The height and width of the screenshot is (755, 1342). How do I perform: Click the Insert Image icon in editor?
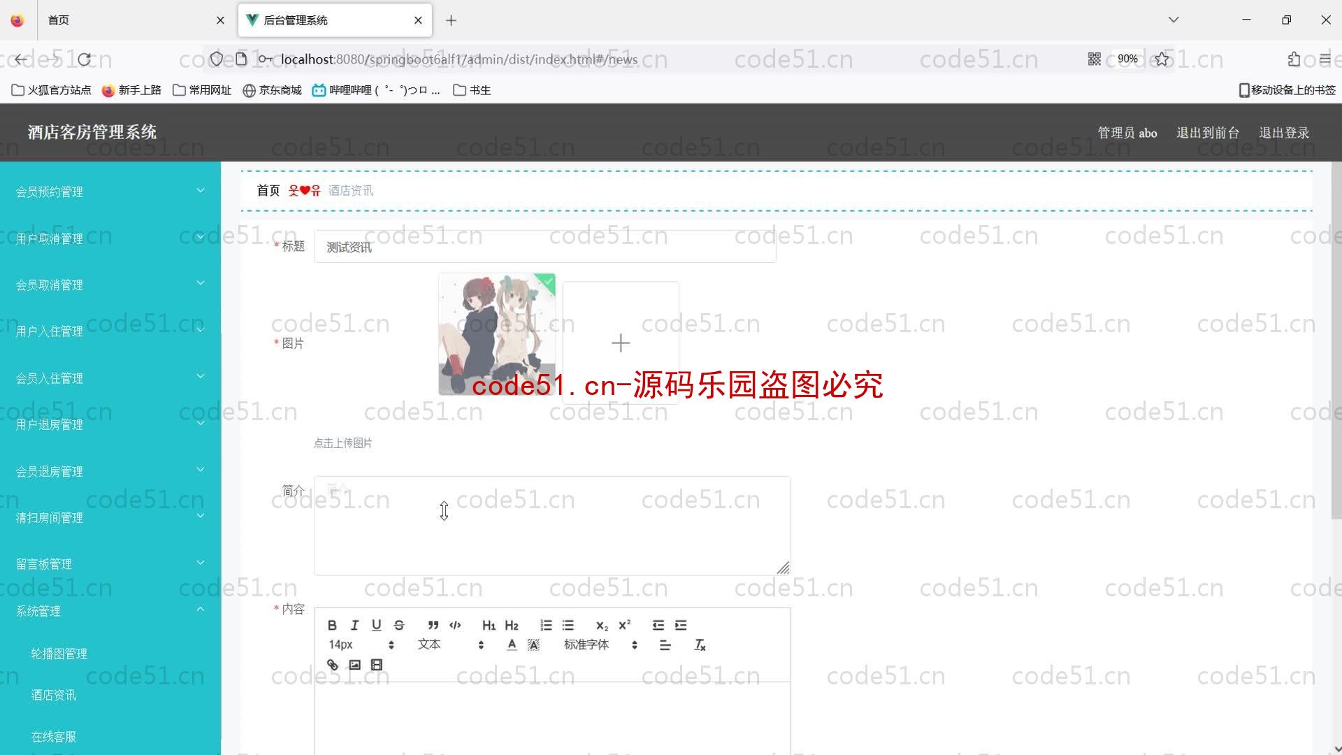355,663
